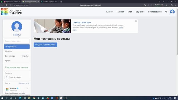Click Подписаться in the tweets section
The image size is (178, 100).
pos(23,83)
